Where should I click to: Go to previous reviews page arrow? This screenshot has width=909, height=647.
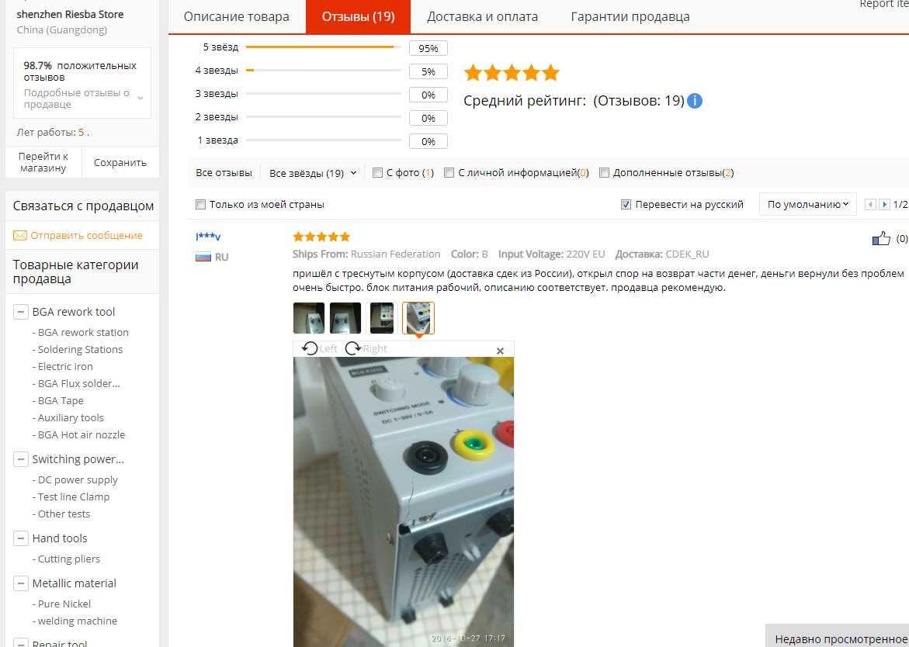click(x=870, y=205)
